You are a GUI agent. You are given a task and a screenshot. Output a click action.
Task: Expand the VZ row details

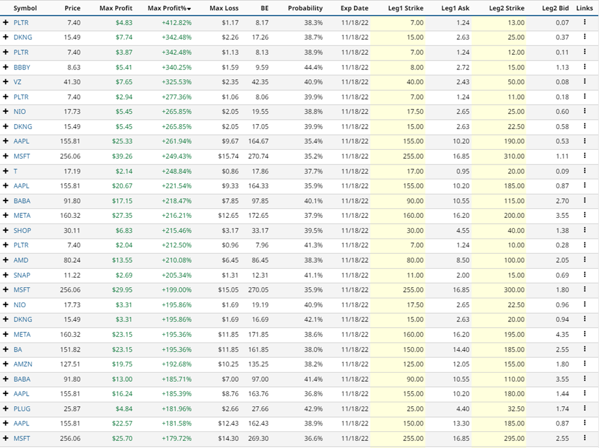pyautogui.click(x=5, y=82)
